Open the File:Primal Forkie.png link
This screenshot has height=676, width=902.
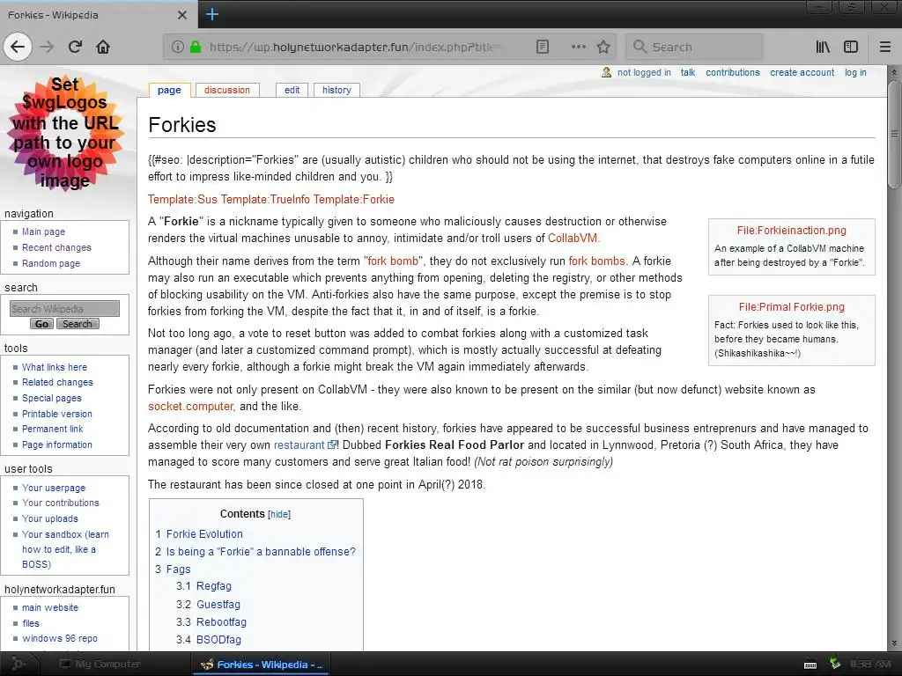(x=792, y=307)
